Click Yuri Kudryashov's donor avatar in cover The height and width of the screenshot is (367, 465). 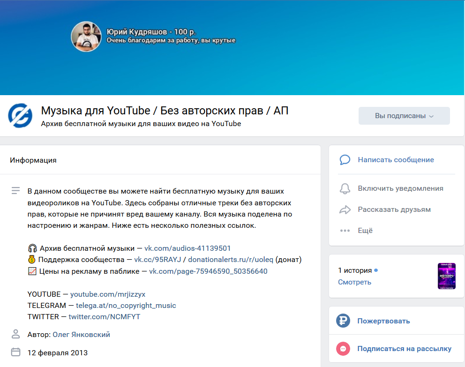click(86, 37)
